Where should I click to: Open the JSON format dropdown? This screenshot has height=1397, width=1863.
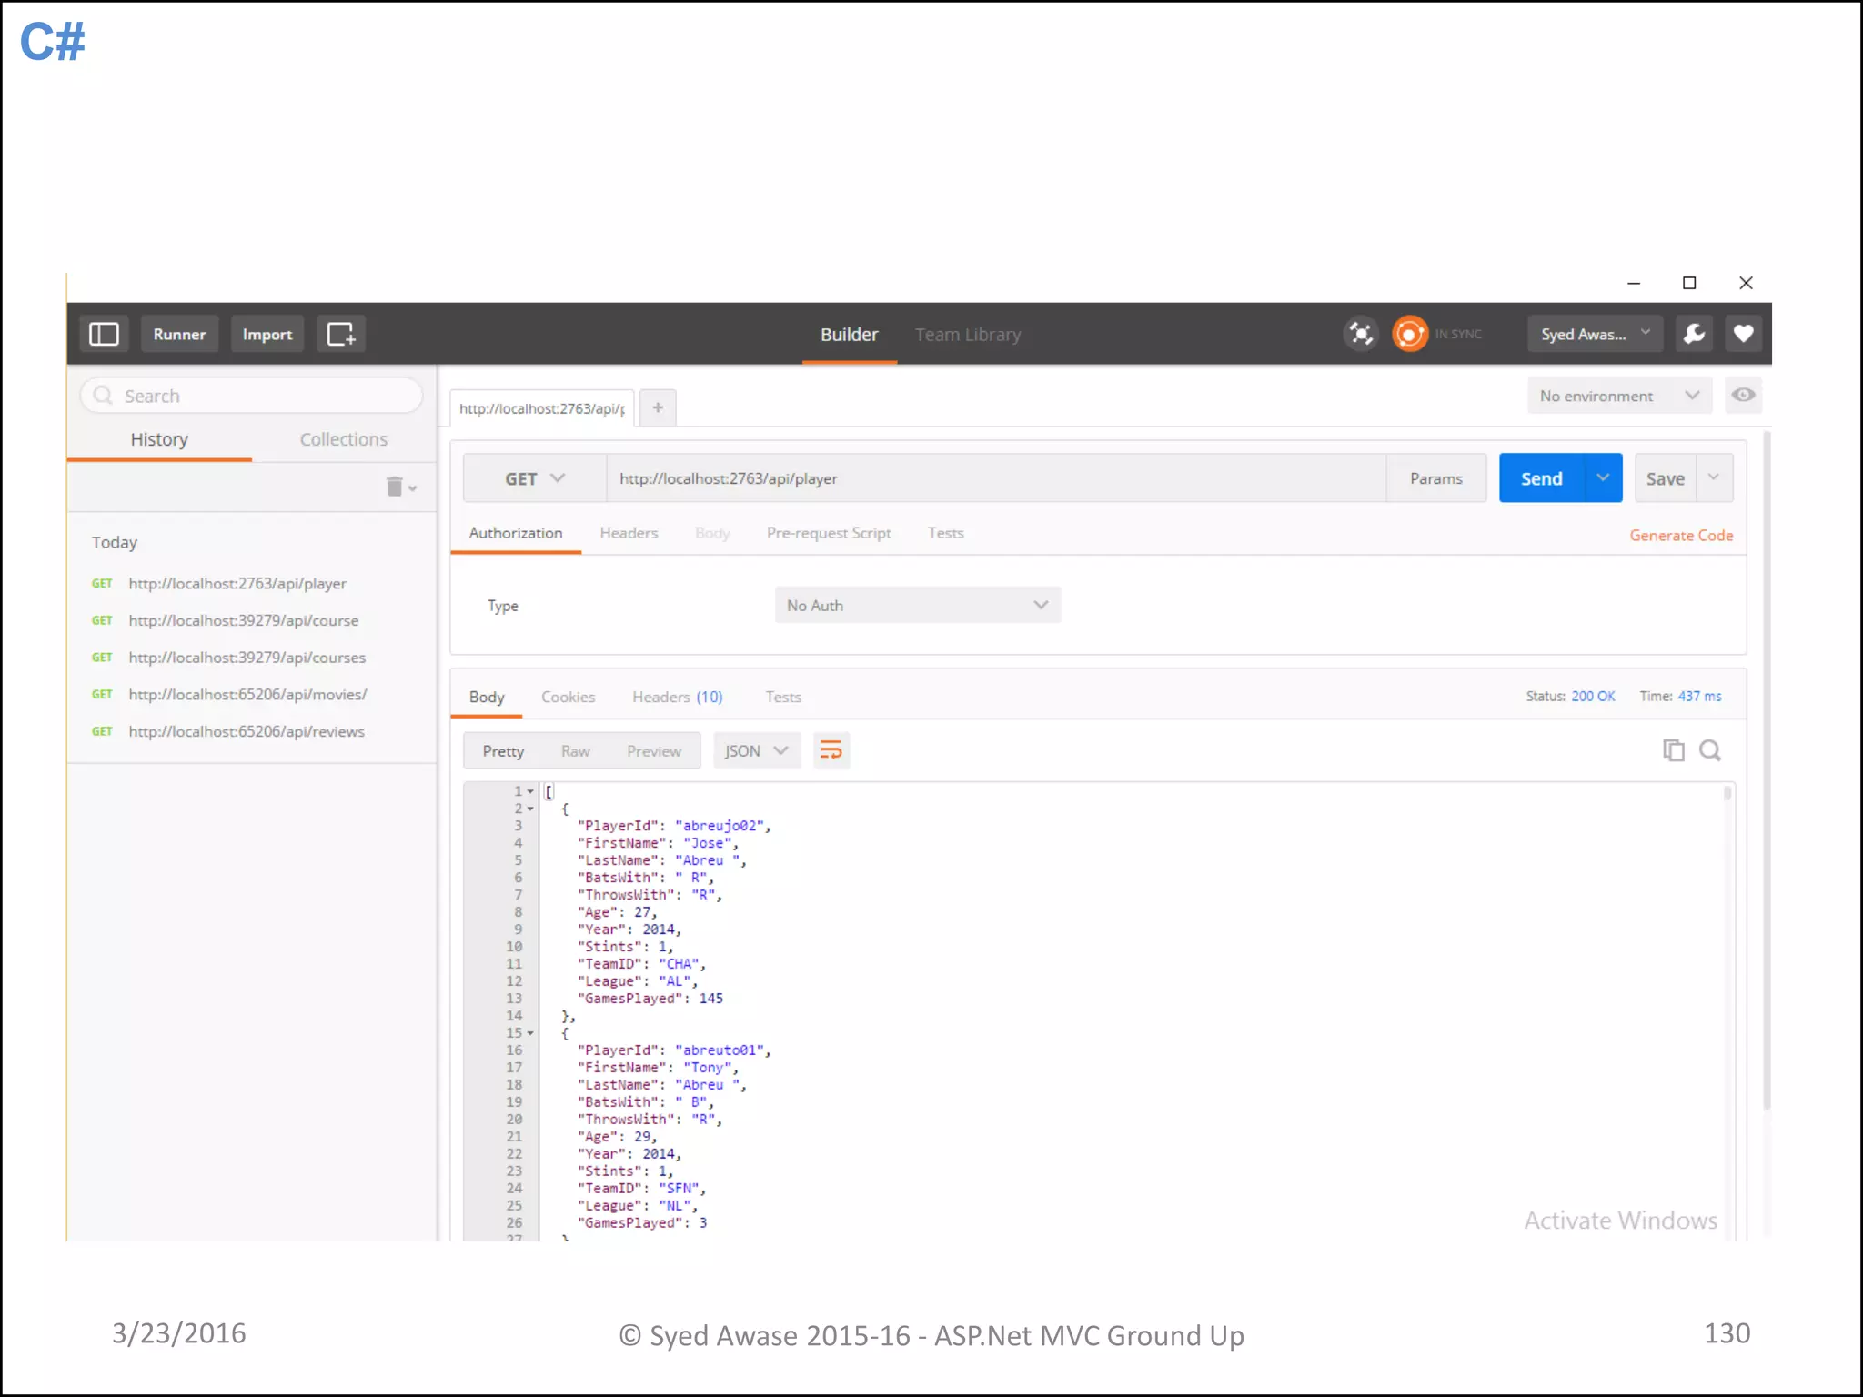click(x=757, y=750)
